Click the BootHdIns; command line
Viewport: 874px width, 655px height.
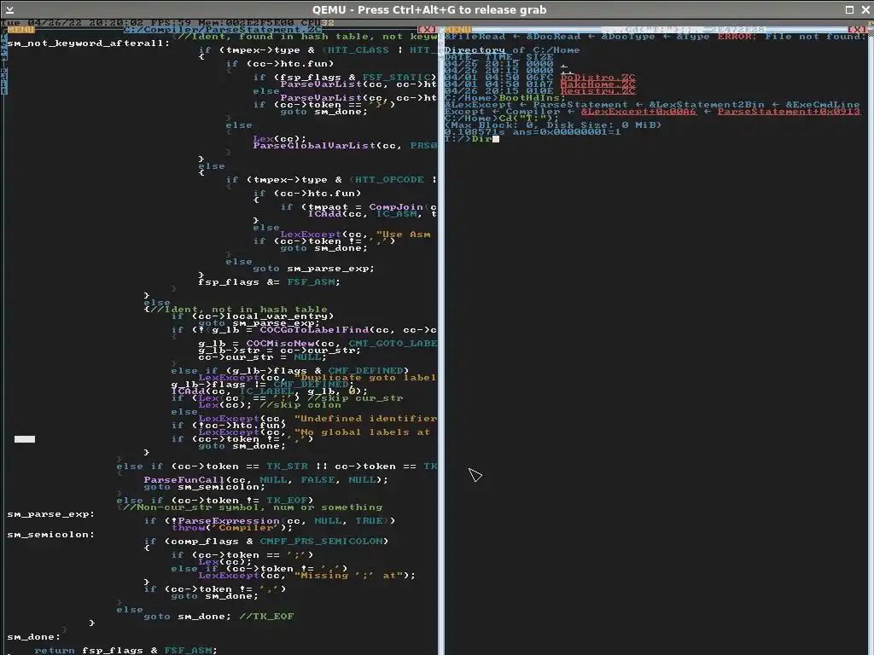pos(504,98)
